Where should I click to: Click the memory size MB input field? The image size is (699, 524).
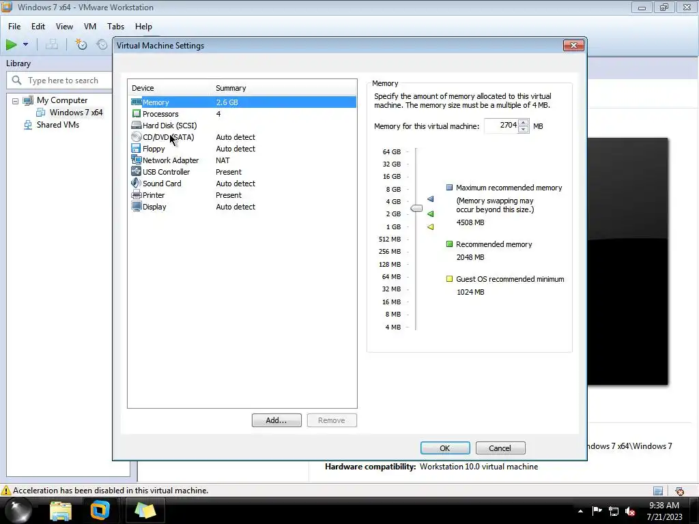click(501, 126)
